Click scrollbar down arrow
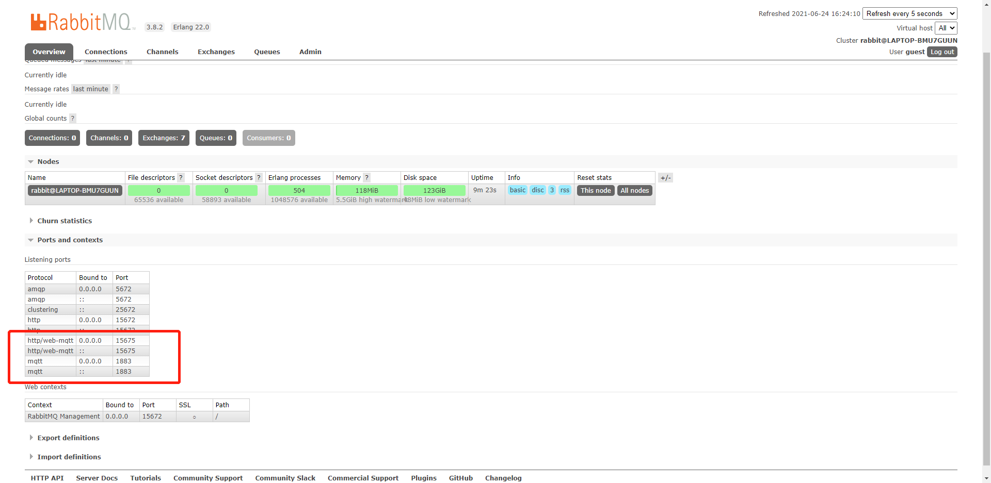This screenshot has width=991, height=483. (x=986, y=478)
